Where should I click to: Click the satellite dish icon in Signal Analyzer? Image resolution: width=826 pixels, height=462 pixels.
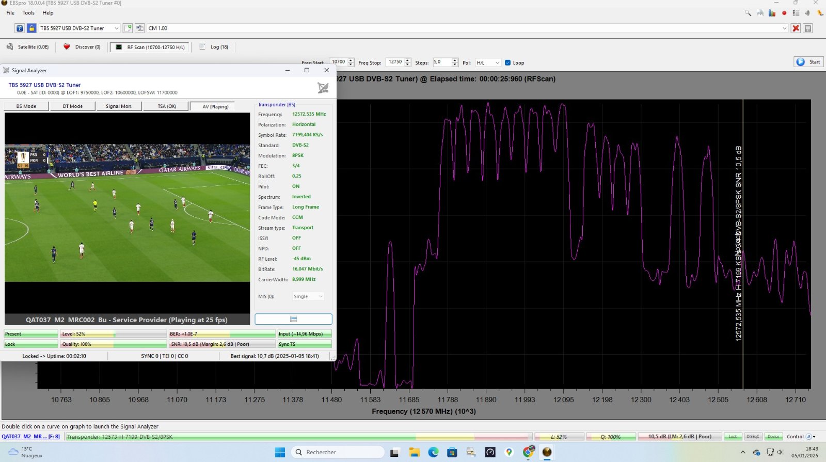323,88
